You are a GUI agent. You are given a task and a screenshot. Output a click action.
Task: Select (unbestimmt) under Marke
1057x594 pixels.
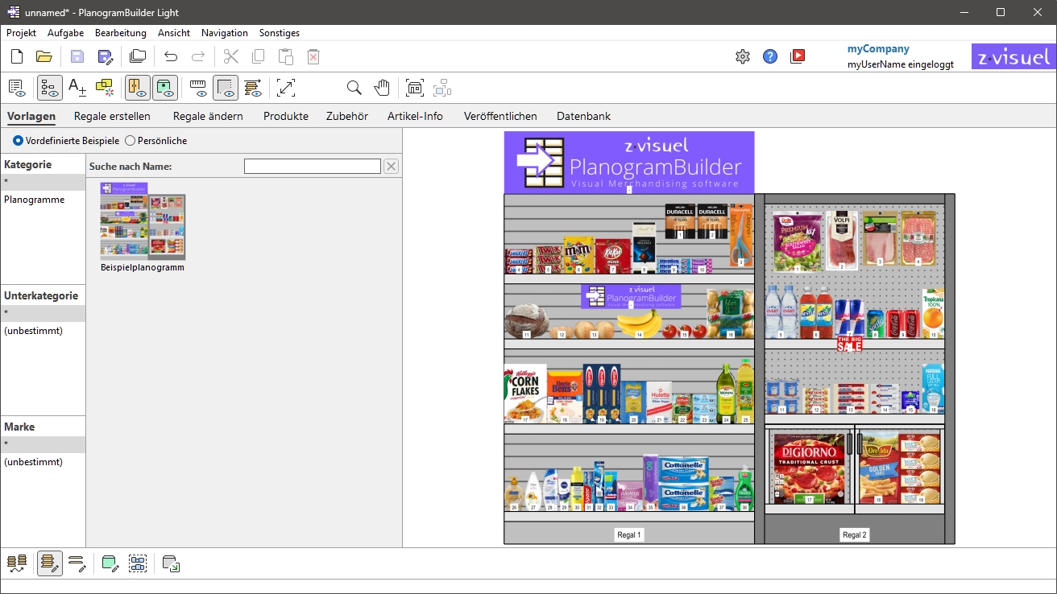click(x=43, y=462)
